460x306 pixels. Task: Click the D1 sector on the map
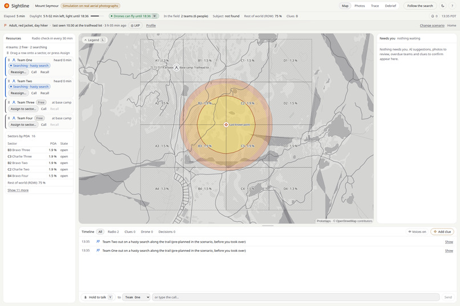(290, 60)
